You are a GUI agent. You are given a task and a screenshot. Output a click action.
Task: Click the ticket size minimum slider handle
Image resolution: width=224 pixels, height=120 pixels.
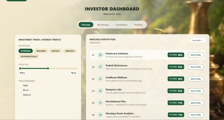click(20, 68)
